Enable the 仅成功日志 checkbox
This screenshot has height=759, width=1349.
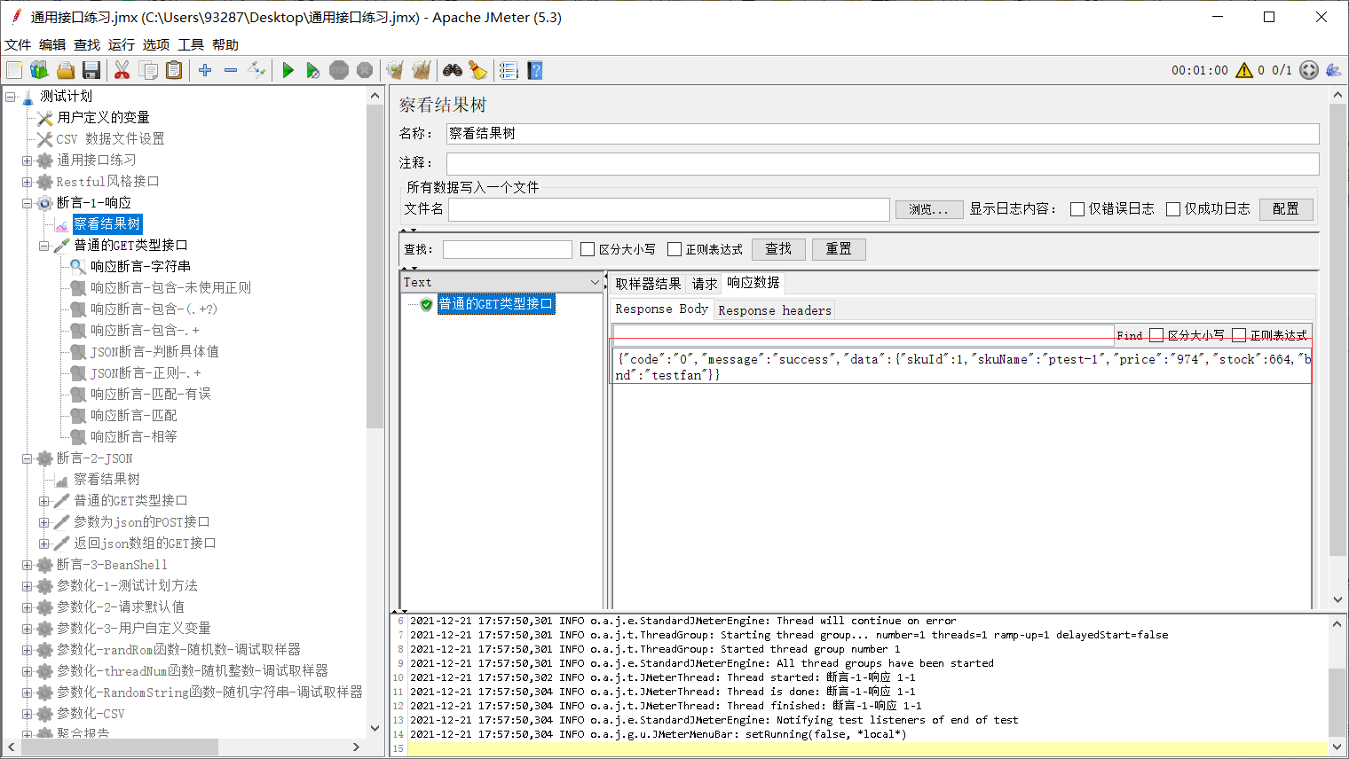coord(1173,209)
